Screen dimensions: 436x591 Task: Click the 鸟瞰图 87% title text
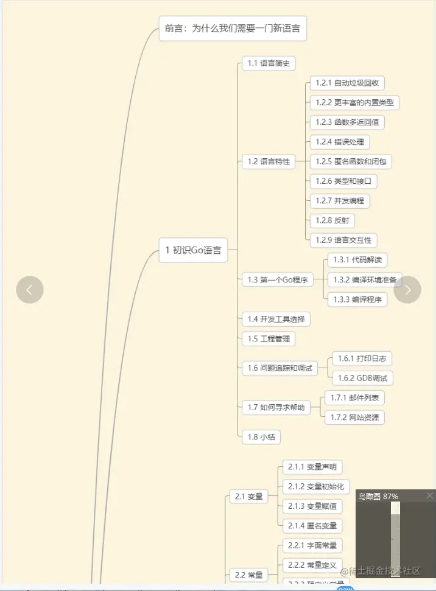point(378,496)
